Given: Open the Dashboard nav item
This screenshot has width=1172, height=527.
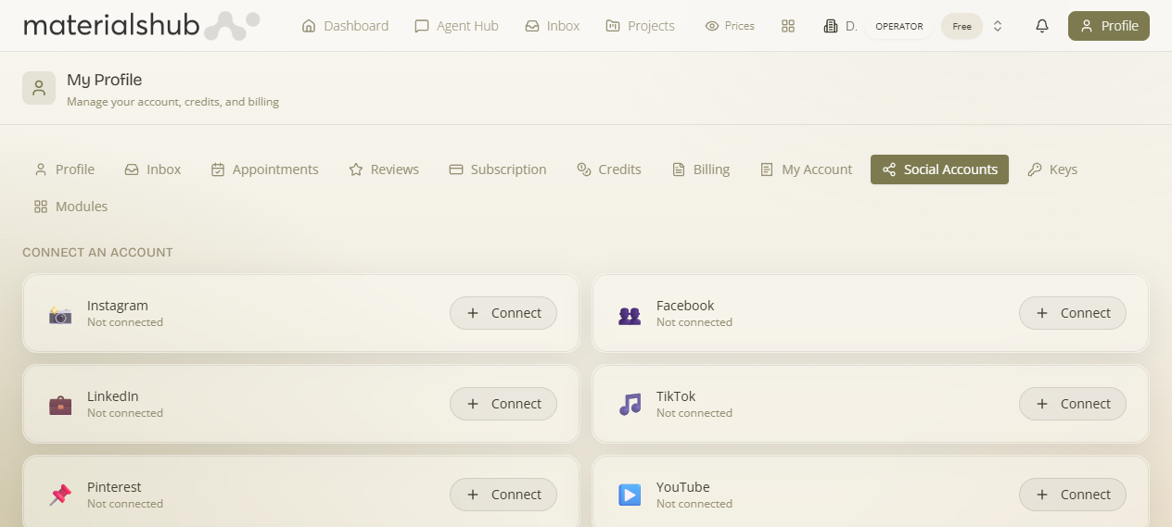Looking at the screenshot, I should [x=345, y=26].
